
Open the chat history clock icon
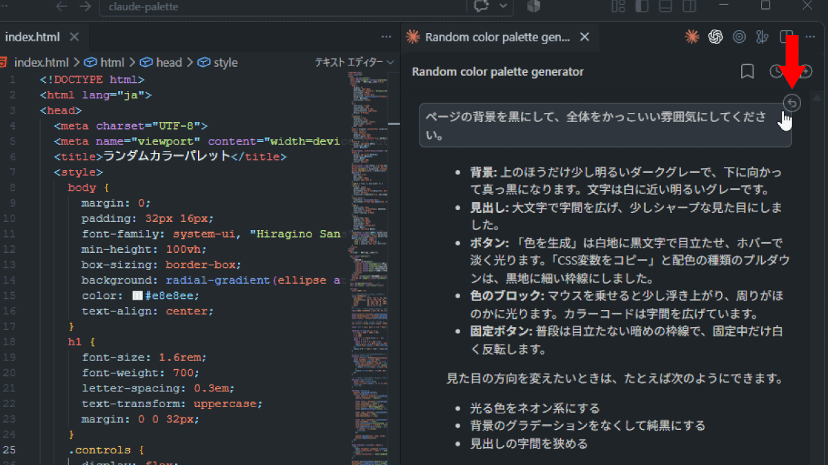[776, 72]
